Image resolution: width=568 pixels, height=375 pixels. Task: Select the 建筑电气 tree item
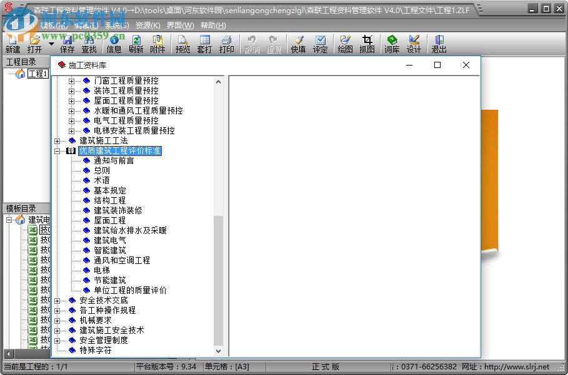(x=110, y=240)
